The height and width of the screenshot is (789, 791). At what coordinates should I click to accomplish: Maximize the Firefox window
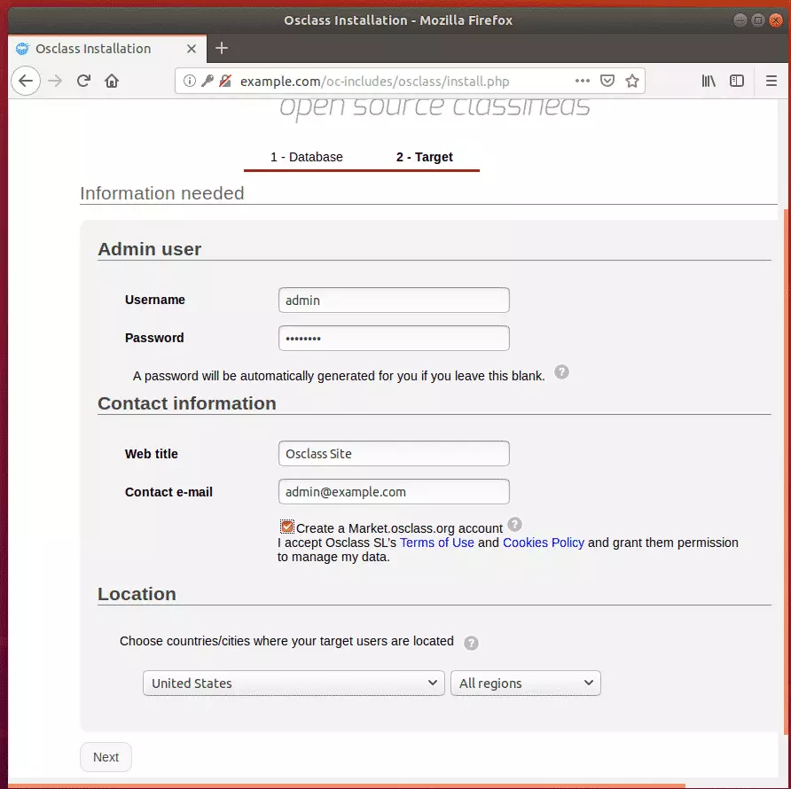pos(757,20)
